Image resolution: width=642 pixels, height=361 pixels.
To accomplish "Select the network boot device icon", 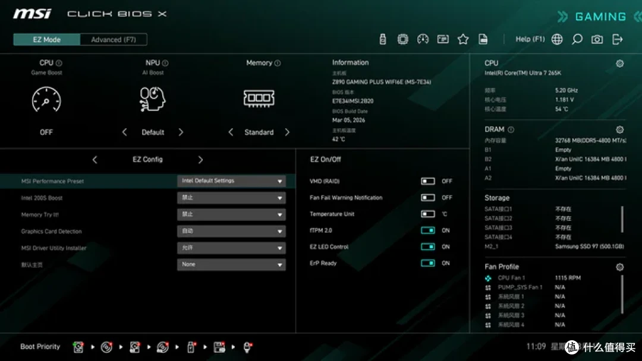I will click(x=247, y=347).
